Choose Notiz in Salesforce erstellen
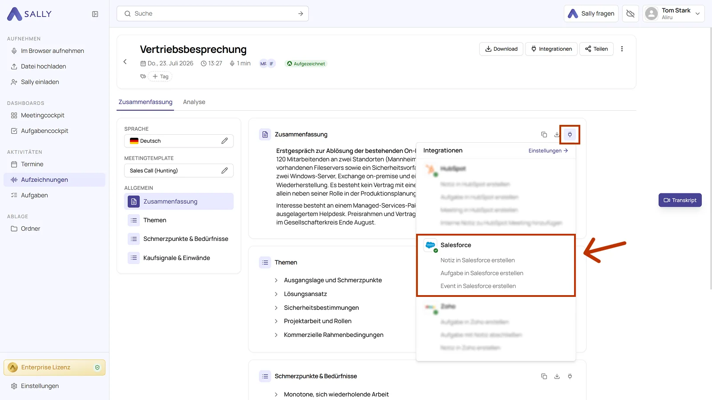Image resolution: width=712 pixels, height=400 pixels. 477,260
